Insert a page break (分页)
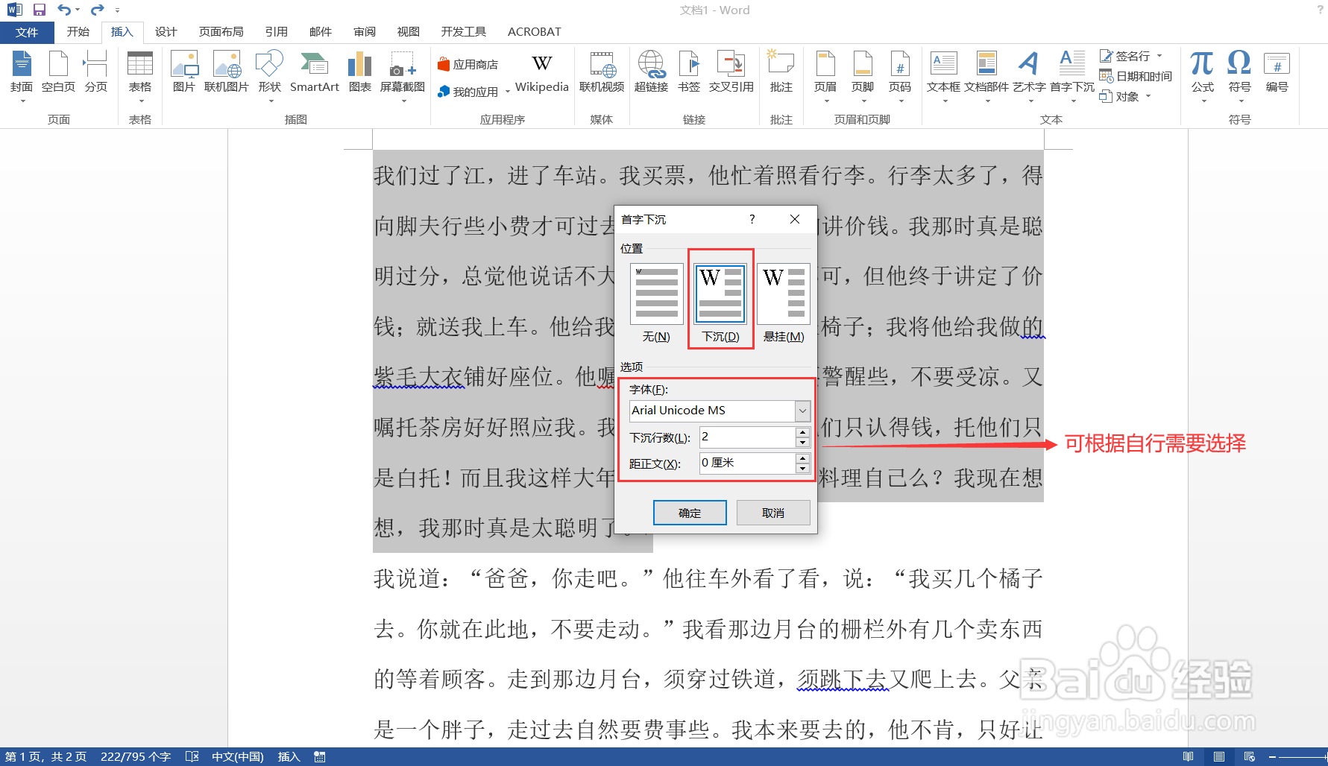This screenshot has width=1328, height=766. [95, 72]
